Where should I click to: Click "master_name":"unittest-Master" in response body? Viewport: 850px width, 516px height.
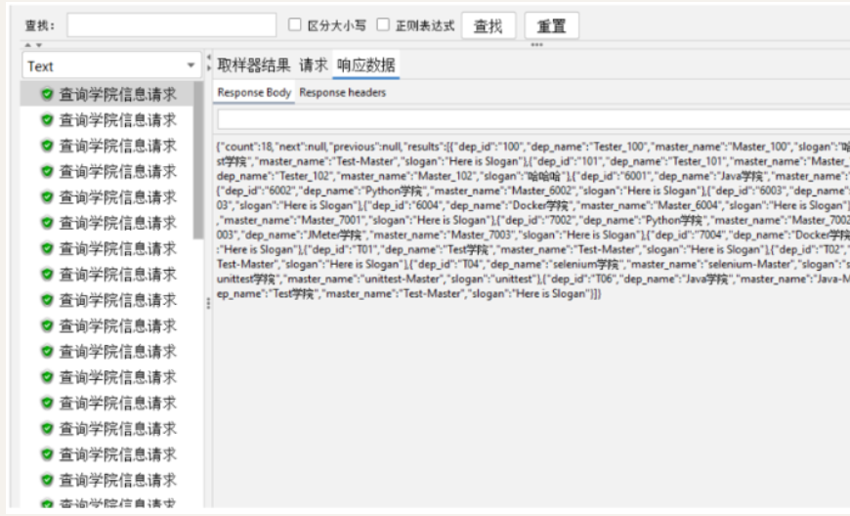tap(362, 279)
